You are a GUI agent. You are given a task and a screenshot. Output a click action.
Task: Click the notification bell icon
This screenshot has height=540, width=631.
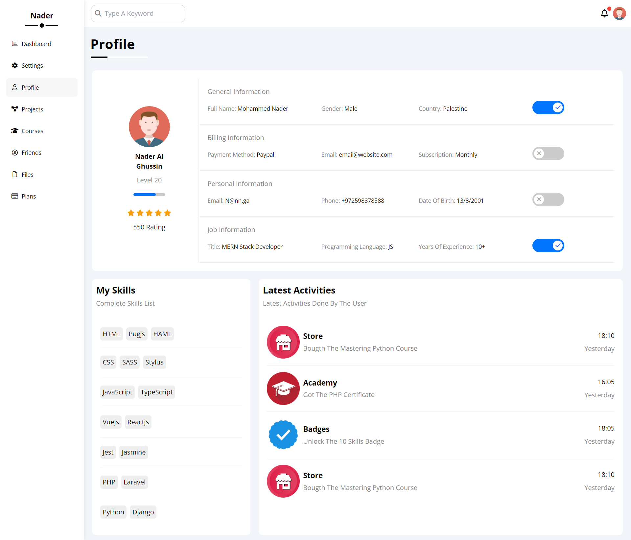(604, 13)
